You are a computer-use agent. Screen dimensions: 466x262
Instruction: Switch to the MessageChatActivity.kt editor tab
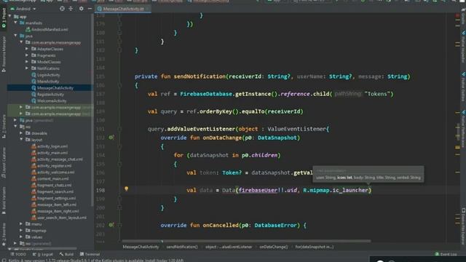click(x=123, y=9)
